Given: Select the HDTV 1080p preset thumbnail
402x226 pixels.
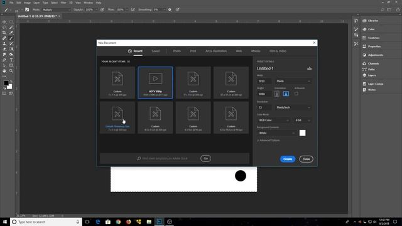Looking at the screenshot, I should pyautogui.click(x=155, y=82).
